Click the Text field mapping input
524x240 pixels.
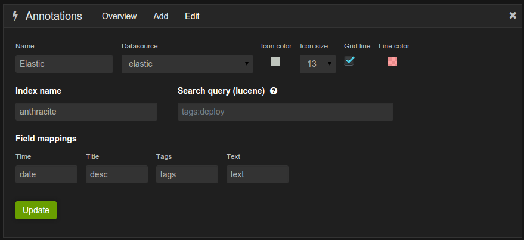258,174
